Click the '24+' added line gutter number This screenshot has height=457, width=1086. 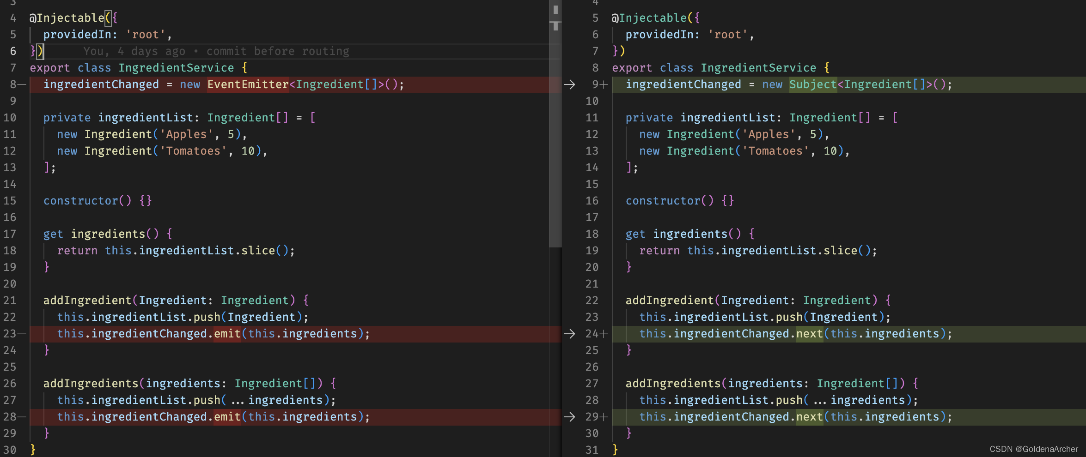point(597,334)
